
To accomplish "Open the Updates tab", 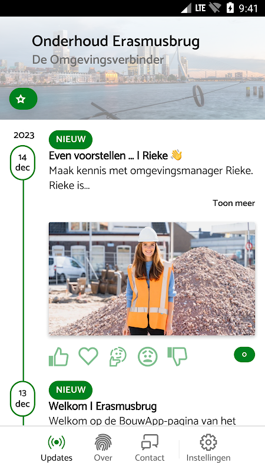I will click(57, 448).
